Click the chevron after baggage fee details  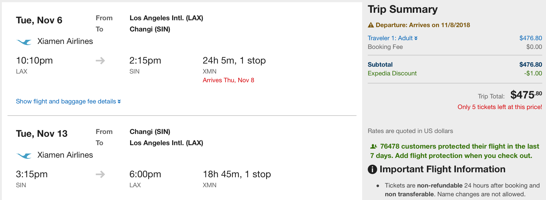tap(119, 102)
